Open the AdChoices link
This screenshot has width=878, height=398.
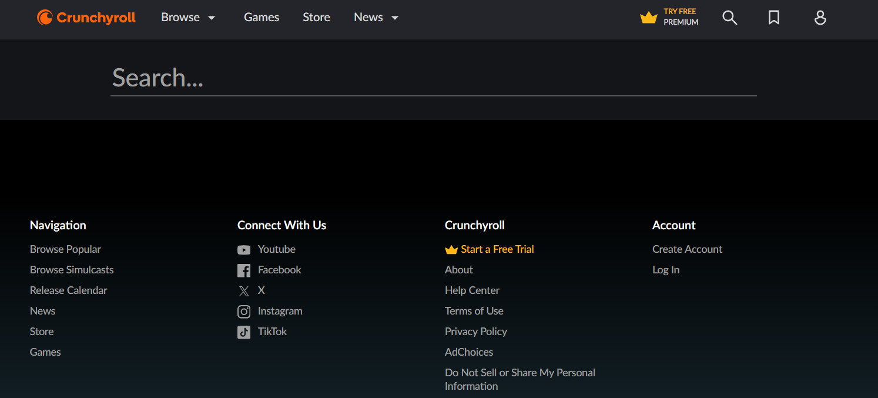469,352
